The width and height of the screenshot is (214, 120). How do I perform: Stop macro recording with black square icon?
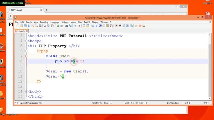pos(120,26)
